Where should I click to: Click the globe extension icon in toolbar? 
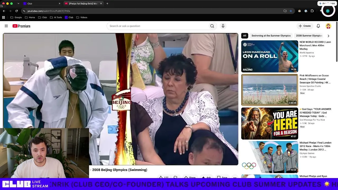click(x=306, y=11)
